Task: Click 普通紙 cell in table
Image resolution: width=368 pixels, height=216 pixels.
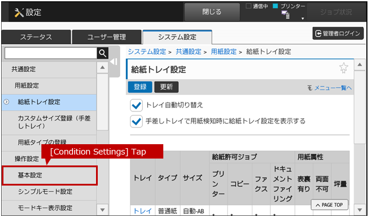Action: 167,211
